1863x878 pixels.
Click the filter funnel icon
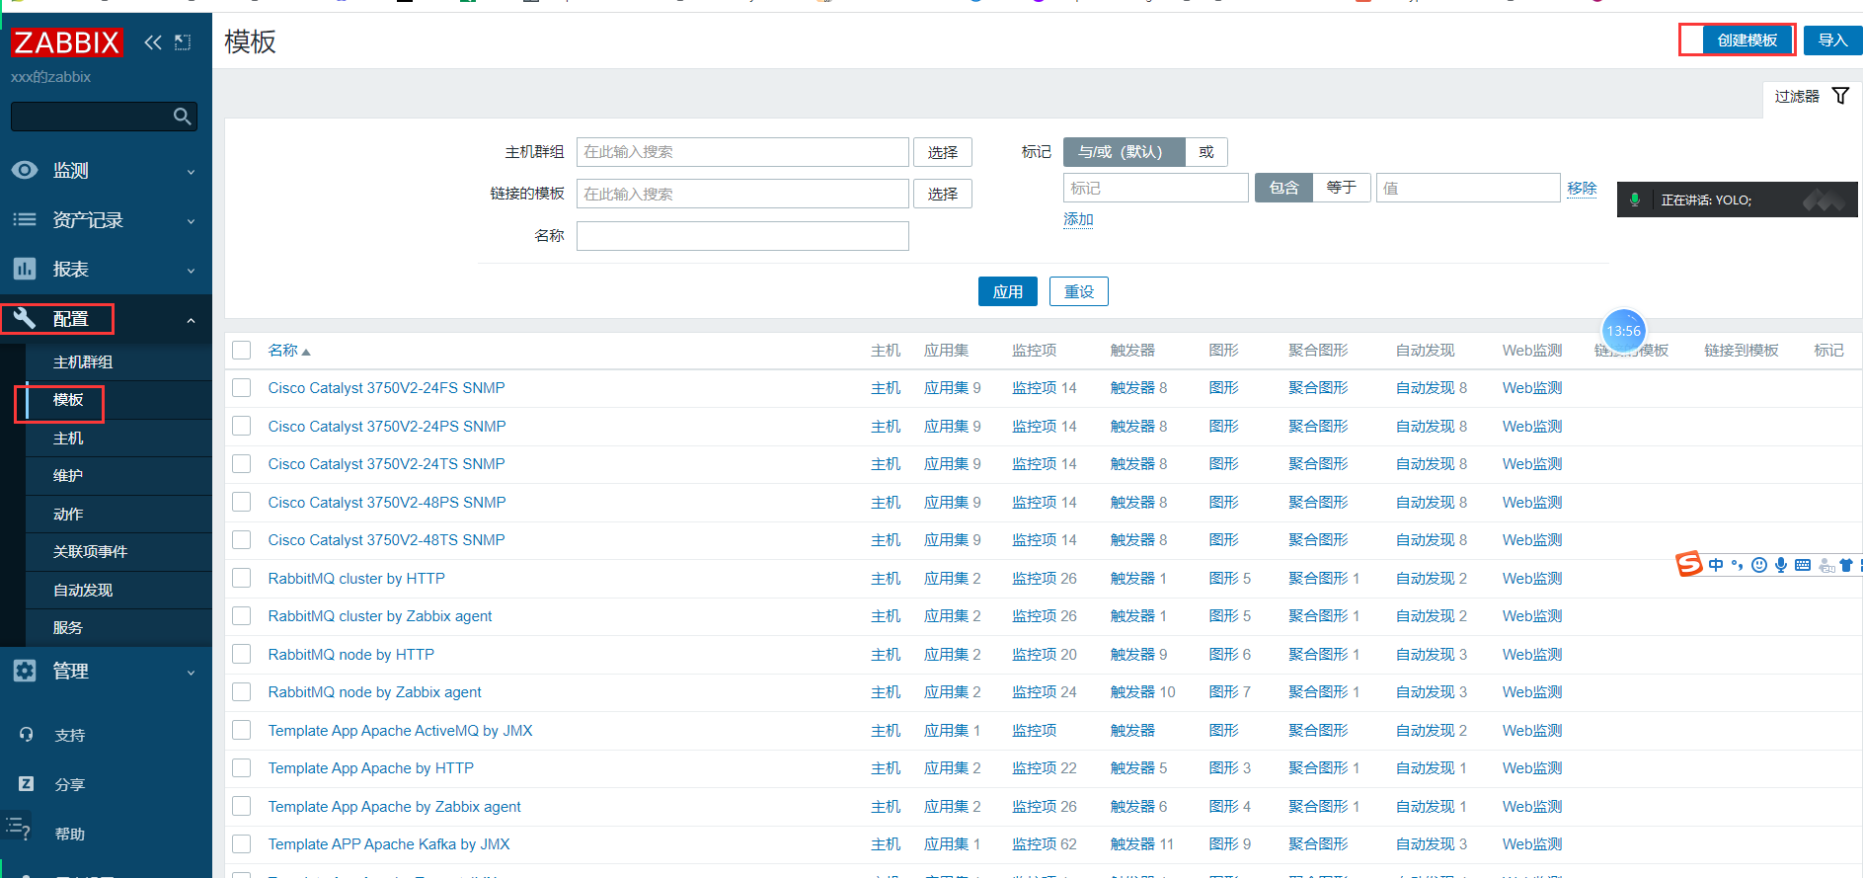(x=1840, y=96)
